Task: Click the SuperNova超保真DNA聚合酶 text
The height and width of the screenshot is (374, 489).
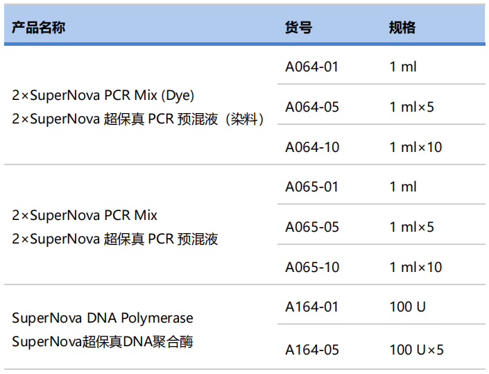Action: [x=103, y=342]
